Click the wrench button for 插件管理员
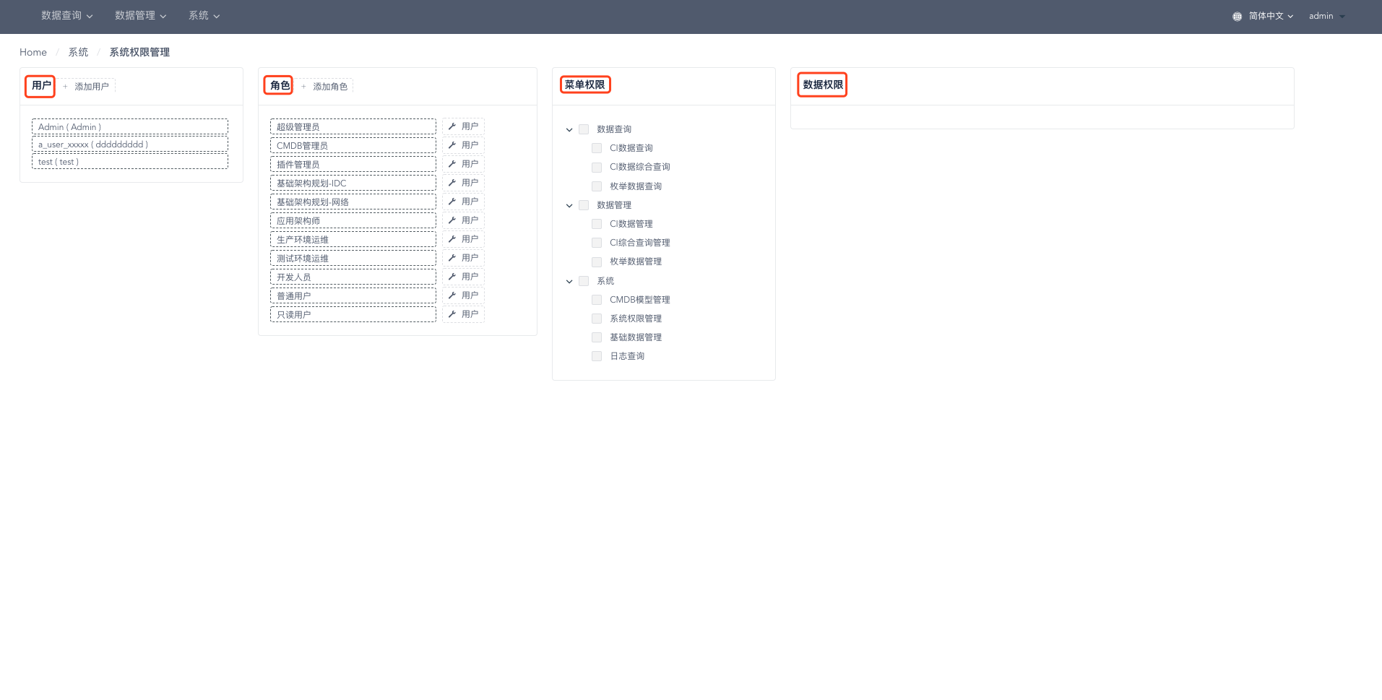Viewport: 1382px width, 700px height. pyautogui.click(x=463, y=164)
